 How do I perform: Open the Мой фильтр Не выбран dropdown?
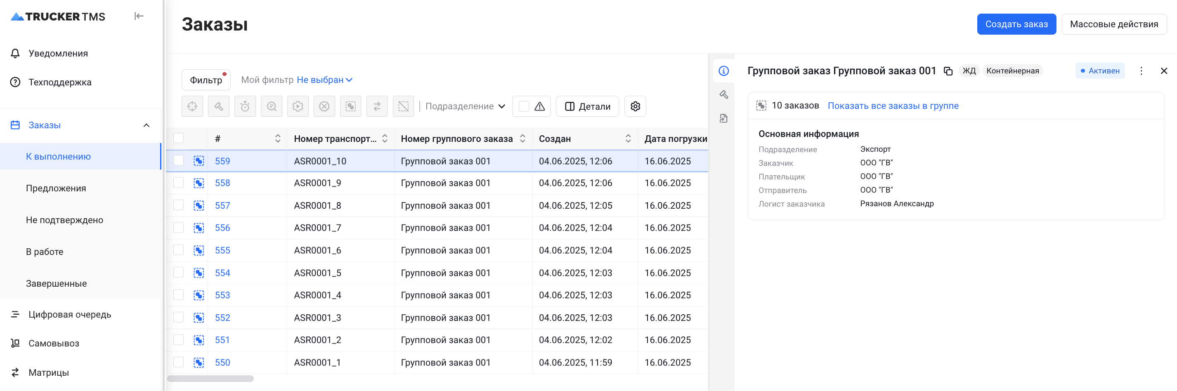(325, 80)
